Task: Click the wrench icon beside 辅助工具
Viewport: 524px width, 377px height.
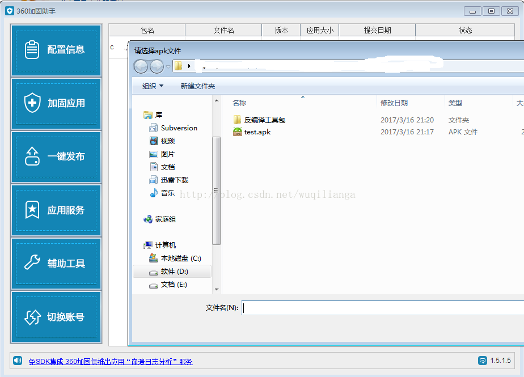Action: pos(32,262)
